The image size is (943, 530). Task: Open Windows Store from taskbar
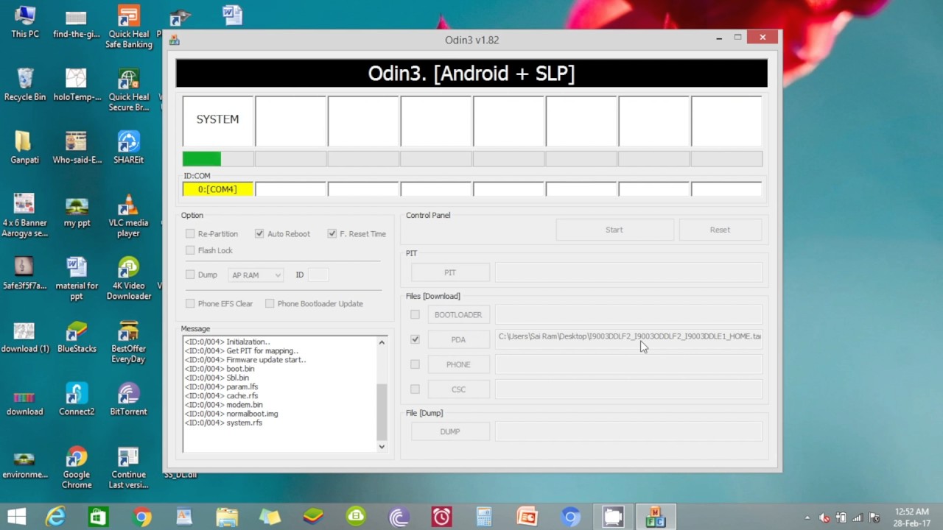click(98, 517)
